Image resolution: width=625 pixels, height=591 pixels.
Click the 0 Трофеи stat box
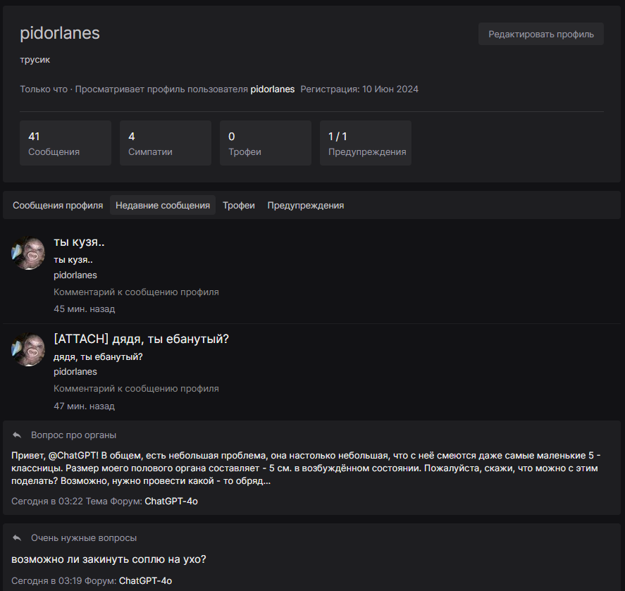(266, 143)
